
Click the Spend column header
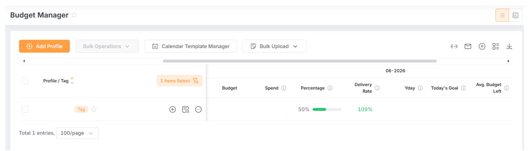pos(272,88)
